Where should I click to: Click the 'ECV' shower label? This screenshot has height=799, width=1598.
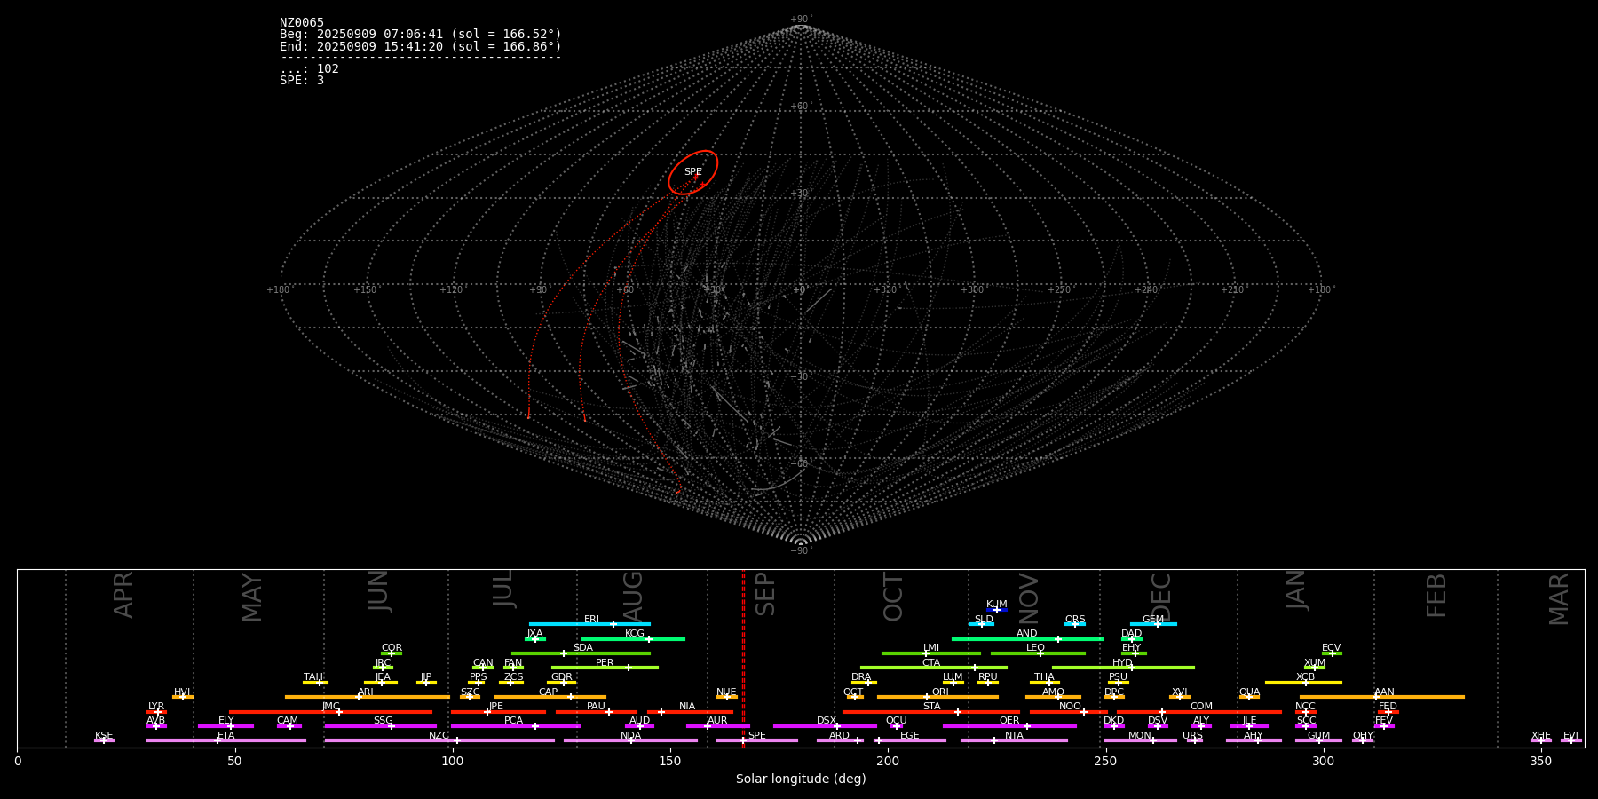point(1331,648)
